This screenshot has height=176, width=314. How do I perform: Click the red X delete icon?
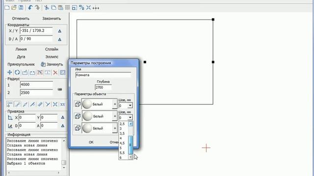[55, 72]
